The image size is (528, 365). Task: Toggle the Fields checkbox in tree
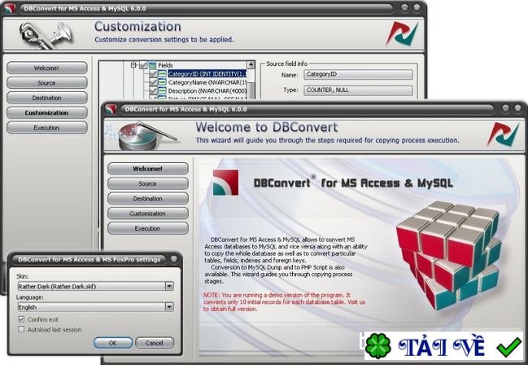[143, 65]
